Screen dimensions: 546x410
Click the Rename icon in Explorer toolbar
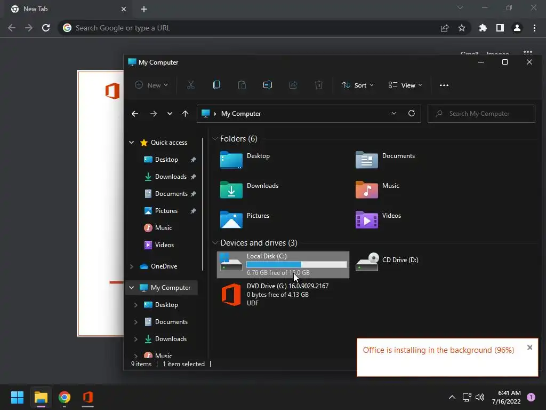click(x=268, y=85)
